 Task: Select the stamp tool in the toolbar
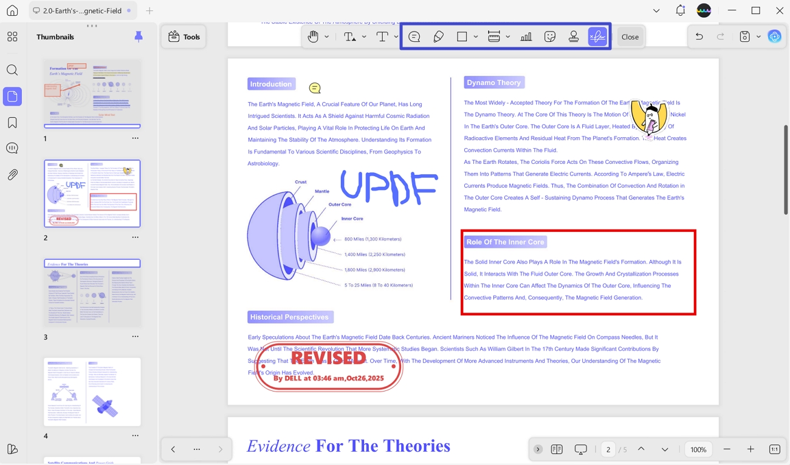pos(573,36)
